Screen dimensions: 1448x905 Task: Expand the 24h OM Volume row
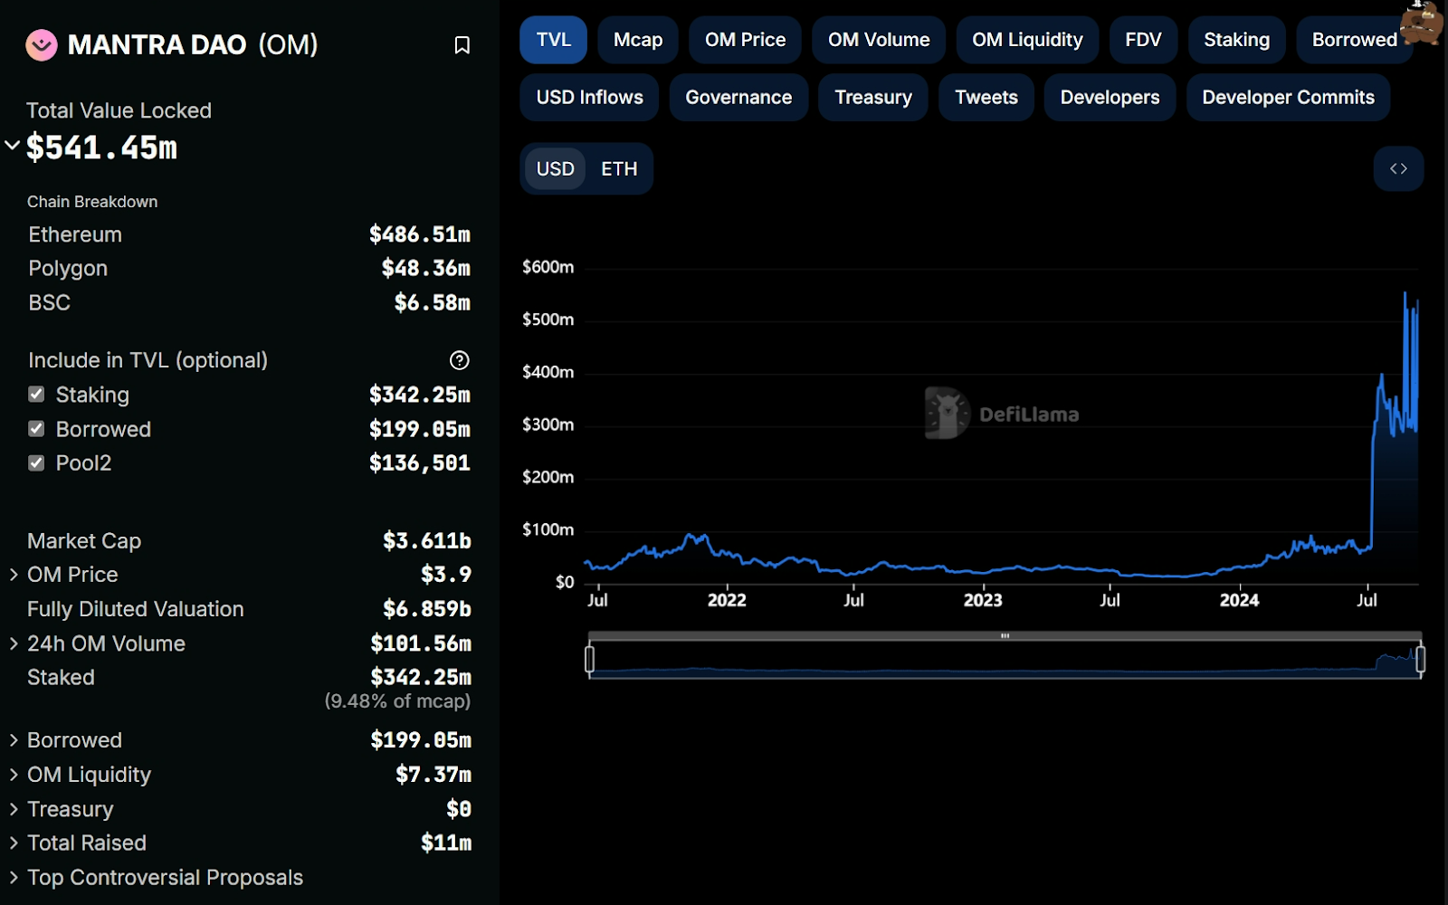coord(14,643)
